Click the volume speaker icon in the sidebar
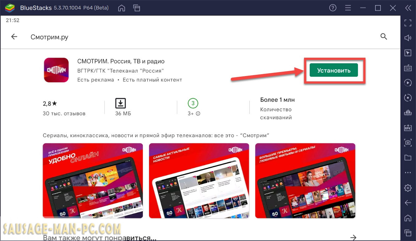This screenshot has width=416, height=241. click(408, 38)
